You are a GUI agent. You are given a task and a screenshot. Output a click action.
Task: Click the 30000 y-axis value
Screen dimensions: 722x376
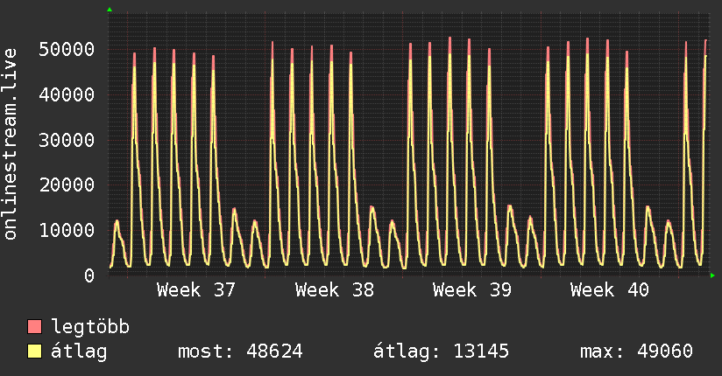pyautogui.click(x=67, y=140)
